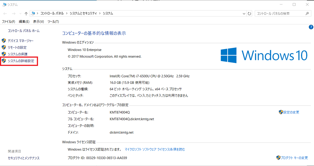Open the address bar history dropdown
This screenshot has height=166, width=314.
coord(244,14)
